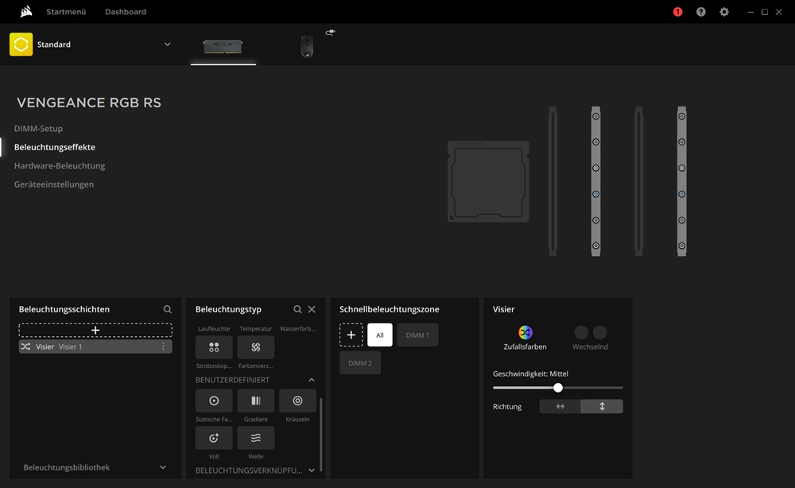Enable Wechselnd color mode
Screen dimensions: 795x488
click(x=590, y=337)
